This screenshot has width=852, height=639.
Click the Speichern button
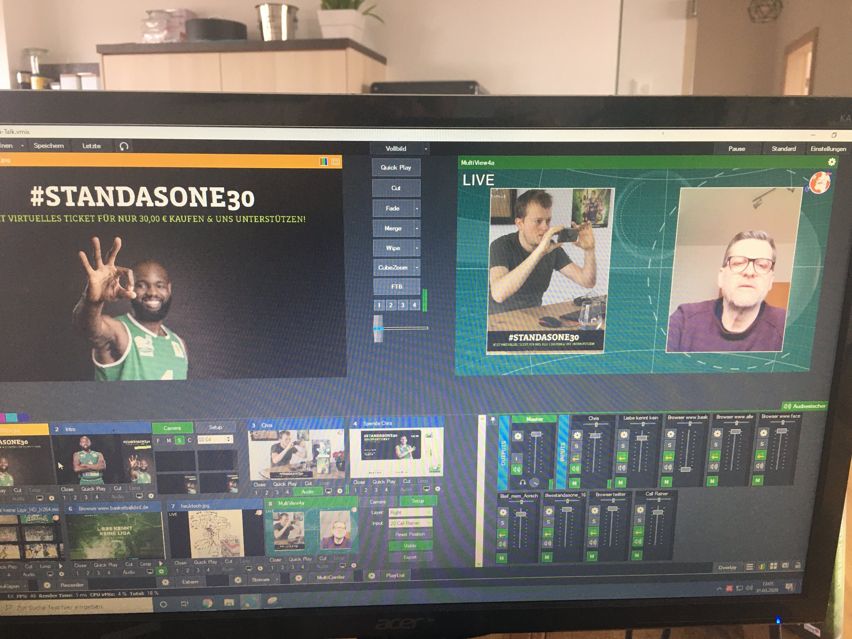pyautogui.click(x=49, y=146)
